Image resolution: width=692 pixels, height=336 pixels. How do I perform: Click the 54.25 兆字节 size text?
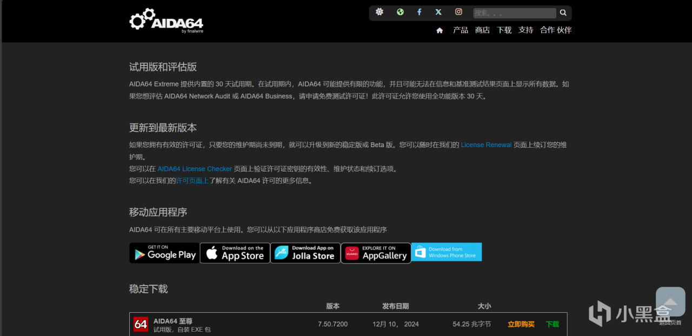pyautogui.click(x=472, y=324)
